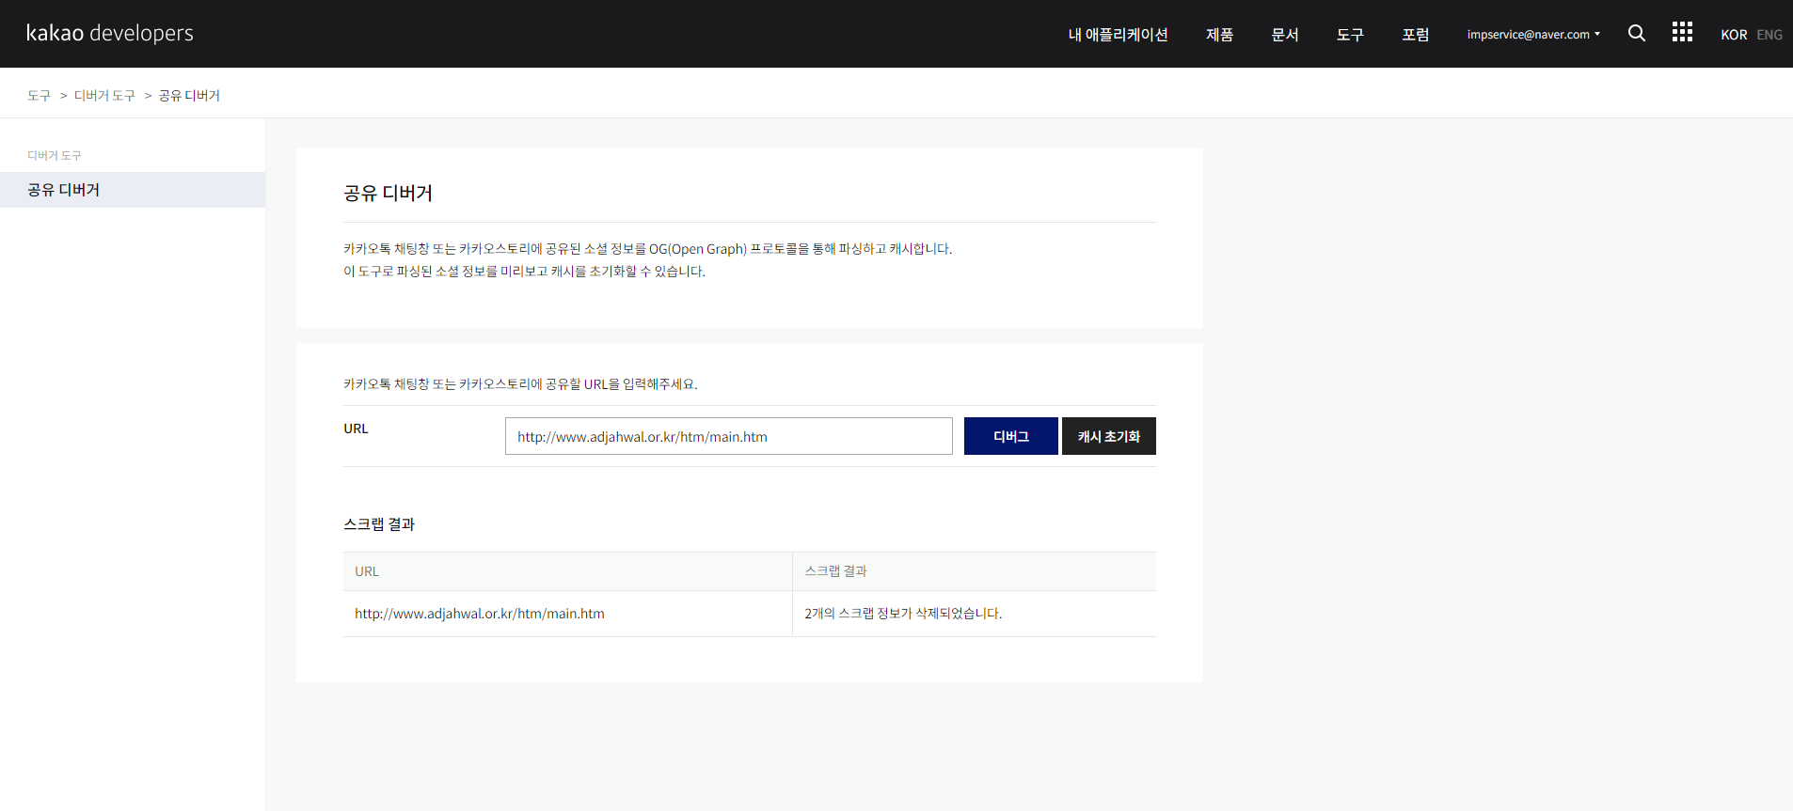Open the search magnifier icon
This screenshot has height=811, width=1793.
(1637, 33)
